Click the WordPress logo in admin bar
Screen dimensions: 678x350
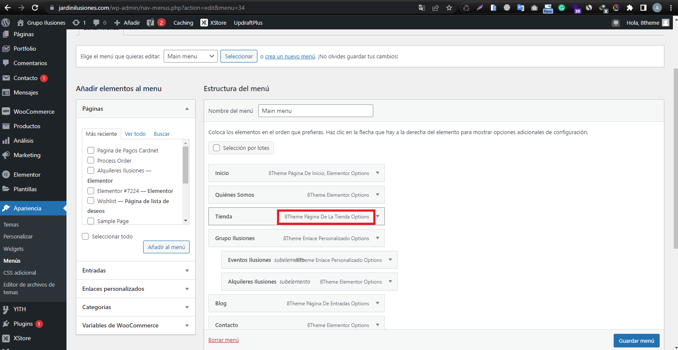pyautogui.click(x=6, y=23)
